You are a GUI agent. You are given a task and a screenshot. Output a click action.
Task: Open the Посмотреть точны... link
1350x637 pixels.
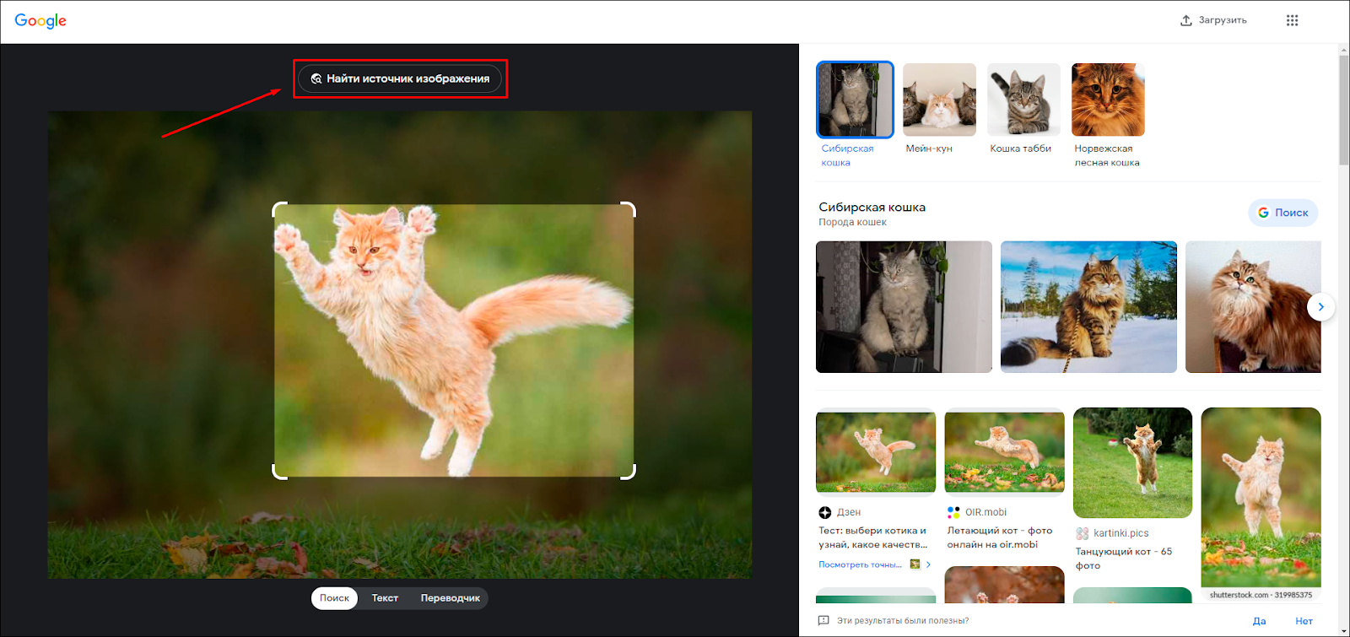pyautogui.click(x=860, y=564)
